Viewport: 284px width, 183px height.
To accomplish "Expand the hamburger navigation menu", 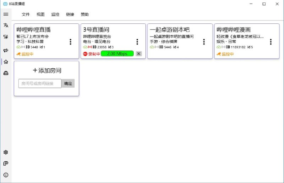I will pos(6,14).
